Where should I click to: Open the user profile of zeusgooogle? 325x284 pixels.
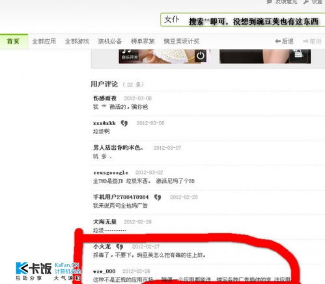click(111, 173)
